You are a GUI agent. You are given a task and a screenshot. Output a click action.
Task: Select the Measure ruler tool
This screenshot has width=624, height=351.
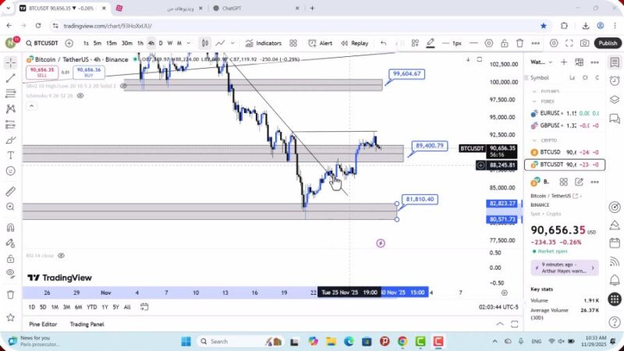point(10,191)
